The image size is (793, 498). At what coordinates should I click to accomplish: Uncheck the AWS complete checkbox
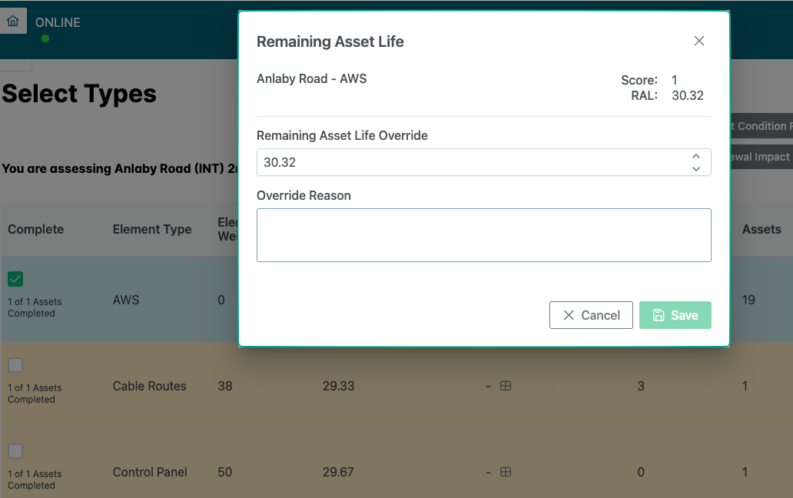pyautogui.click(x=15, y=279)
